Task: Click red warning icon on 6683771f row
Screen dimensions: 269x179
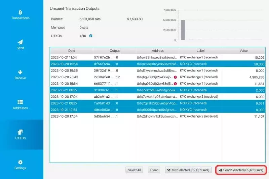Action: coord(175,84)
